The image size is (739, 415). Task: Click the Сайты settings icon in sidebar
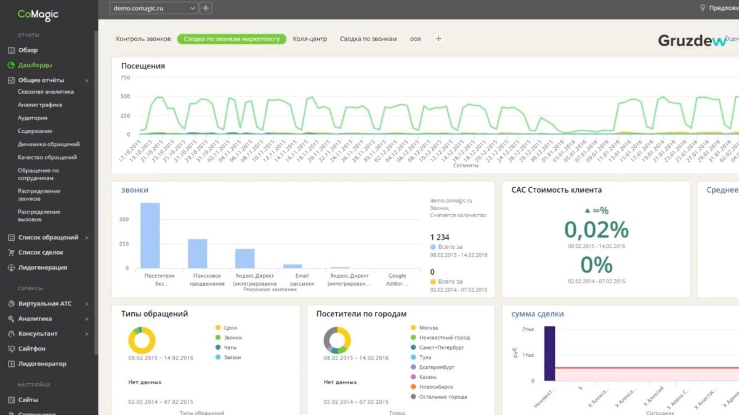[x=11, y=400]
